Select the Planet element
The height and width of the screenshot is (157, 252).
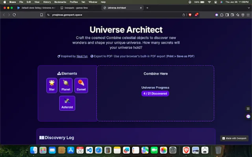click(66, 85)
